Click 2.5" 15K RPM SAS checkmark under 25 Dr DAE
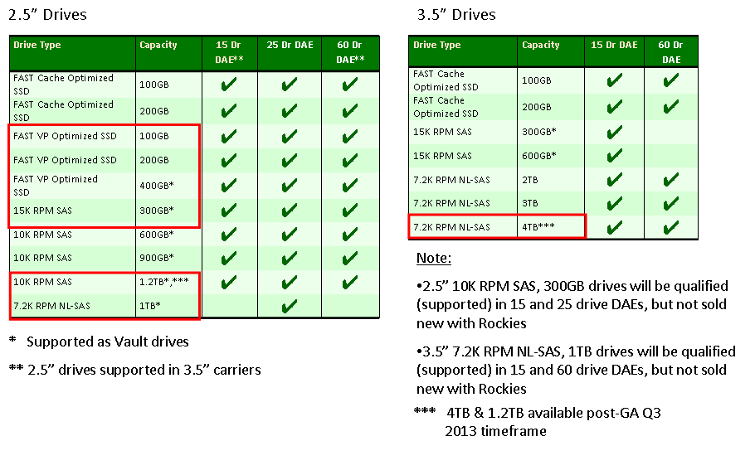Image resolution: width=755 pixels, height=470 pixels. pyautogui.click(x=290, y=211)
